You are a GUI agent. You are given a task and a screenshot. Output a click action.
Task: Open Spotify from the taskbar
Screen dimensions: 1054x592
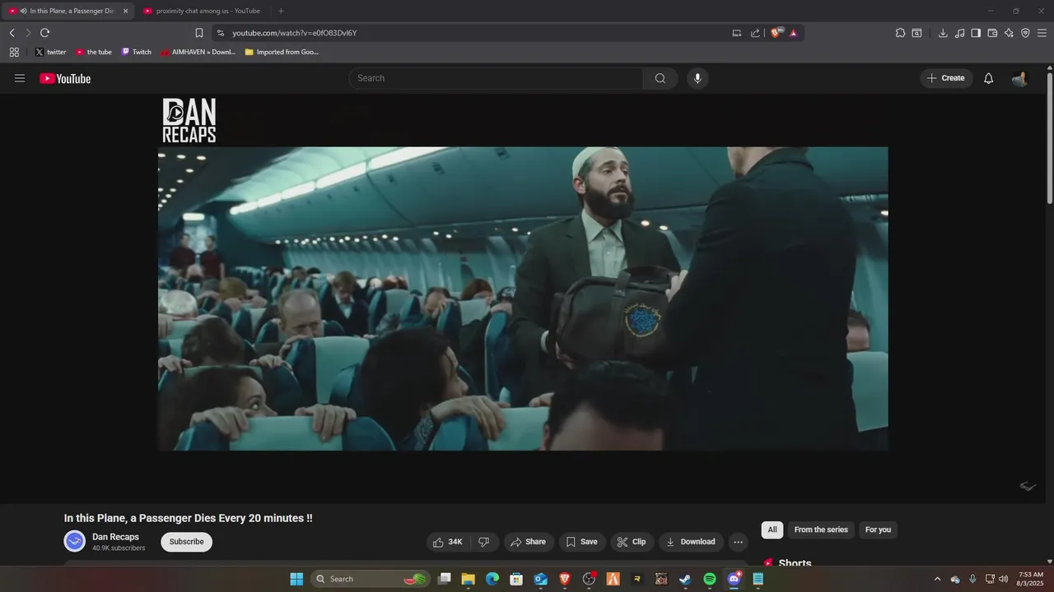710,579
